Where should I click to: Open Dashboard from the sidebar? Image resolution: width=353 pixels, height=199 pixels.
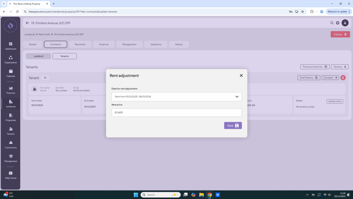[x=10, y=46]
